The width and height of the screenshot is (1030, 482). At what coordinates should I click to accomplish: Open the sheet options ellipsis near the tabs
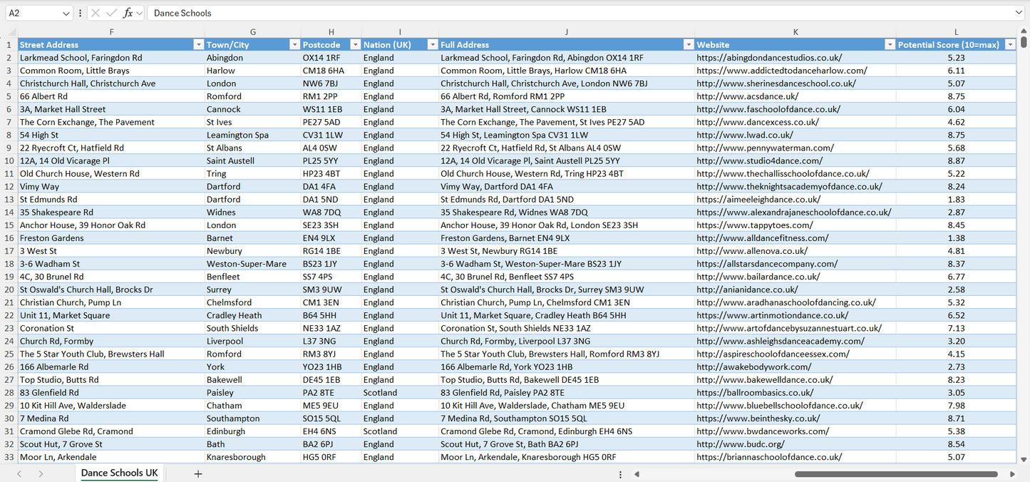(619, 473)
